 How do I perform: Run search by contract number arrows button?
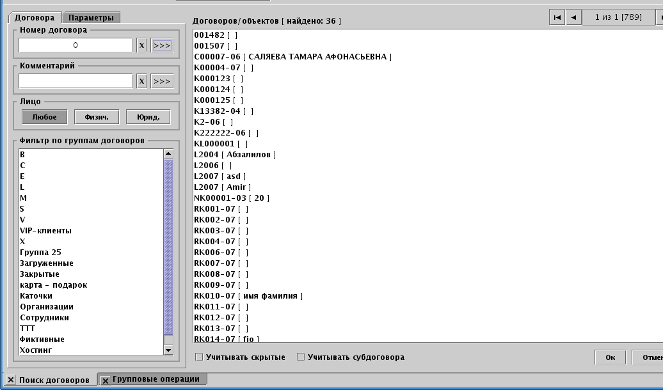[162, 45]
